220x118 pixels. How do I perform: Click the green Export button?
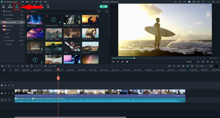(x=104, y=7)
